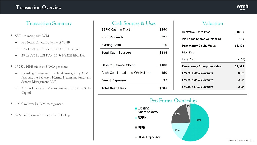The image size is (257, 145).
Task: Click the dark gray PIPE legend swatch
Action: (x=136, y=128)
